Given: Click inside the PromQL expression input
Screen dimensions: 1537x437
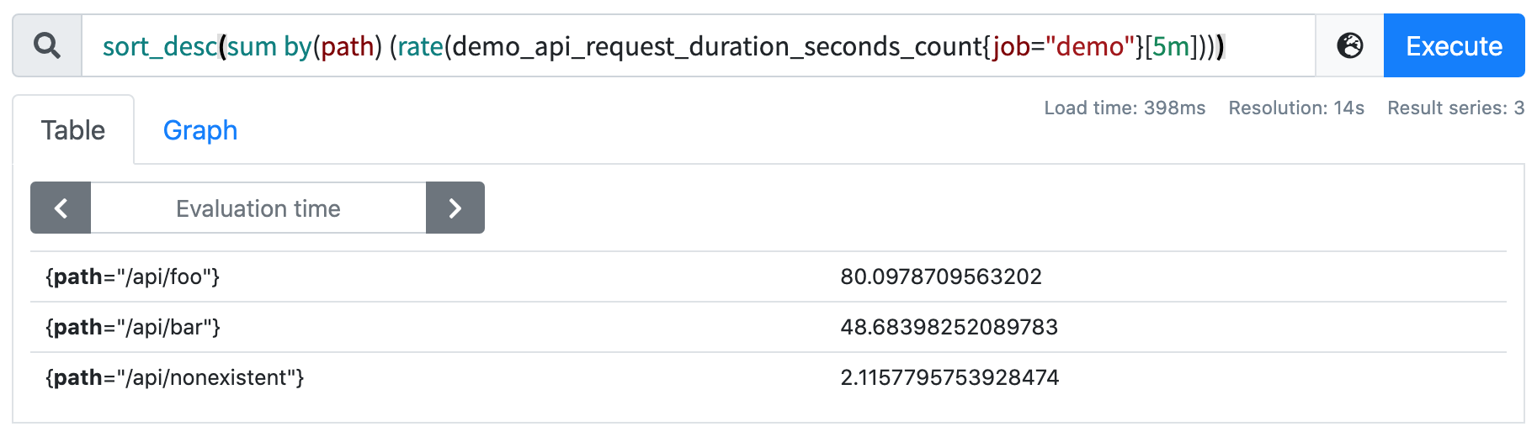Looking at the screenshot, I should point(699,45).
